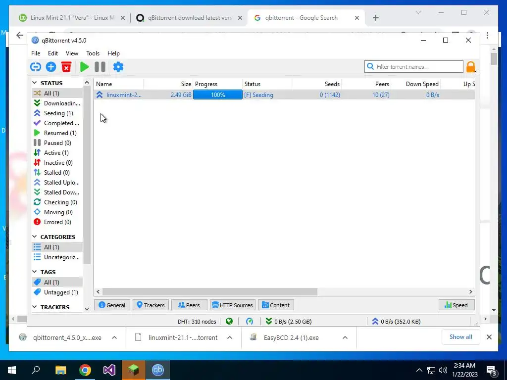Sort by the Size column header
The image size is (507, 380).
point(168,84)
